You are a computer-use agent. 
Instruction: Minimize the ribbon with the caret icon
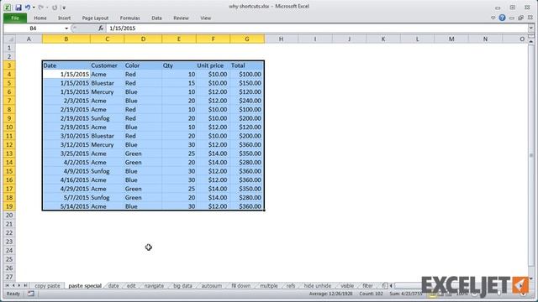click(493, 18)
